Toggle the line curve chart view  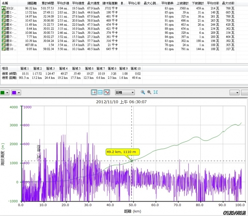coord(106,92)
